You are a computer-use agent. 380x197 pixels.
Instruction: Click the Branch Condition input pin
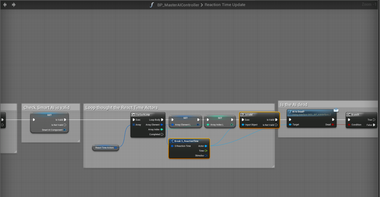pos(349,125)
